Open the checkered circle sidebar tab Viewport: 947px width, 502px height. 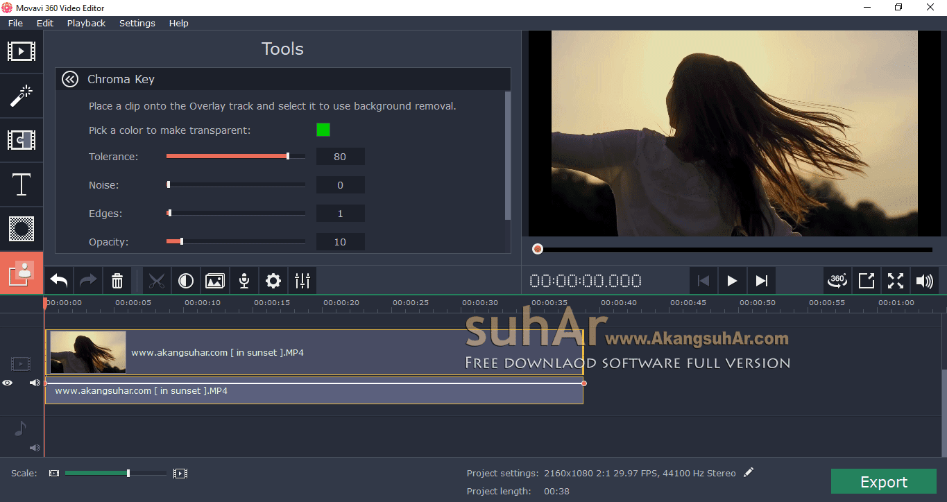22,229
